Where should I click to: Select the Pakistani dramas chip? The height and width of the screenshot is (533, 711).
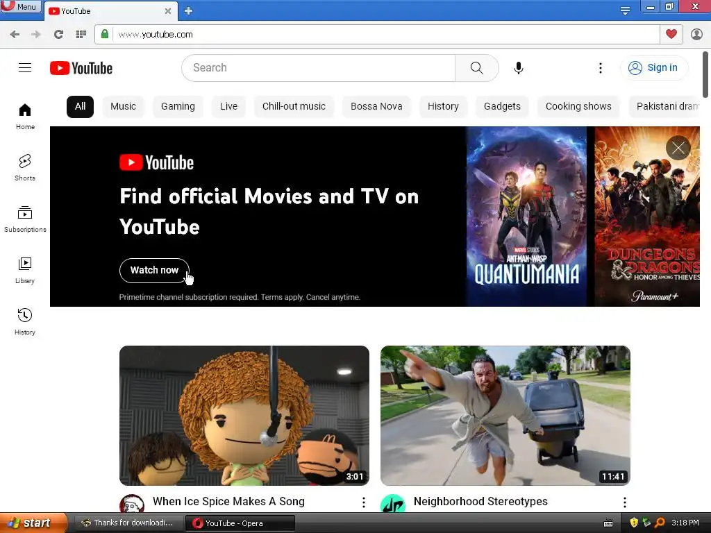pos(664,106)
